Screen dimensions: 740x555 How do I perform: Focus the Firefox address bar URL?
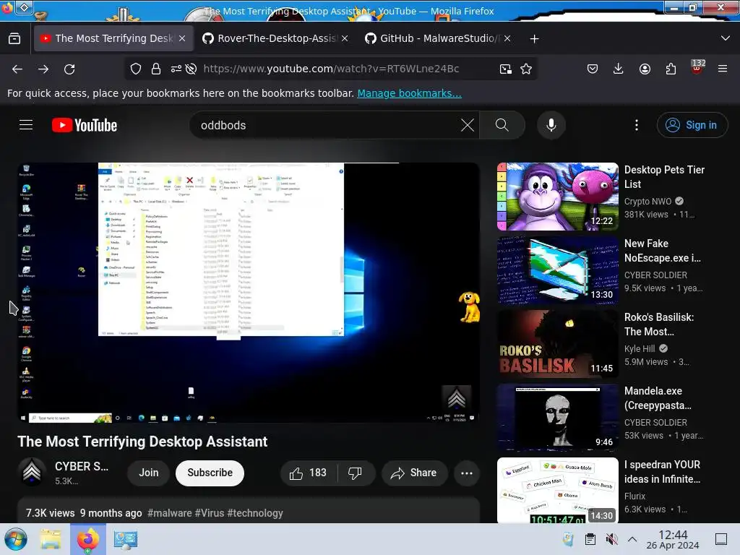click(331, 69)
